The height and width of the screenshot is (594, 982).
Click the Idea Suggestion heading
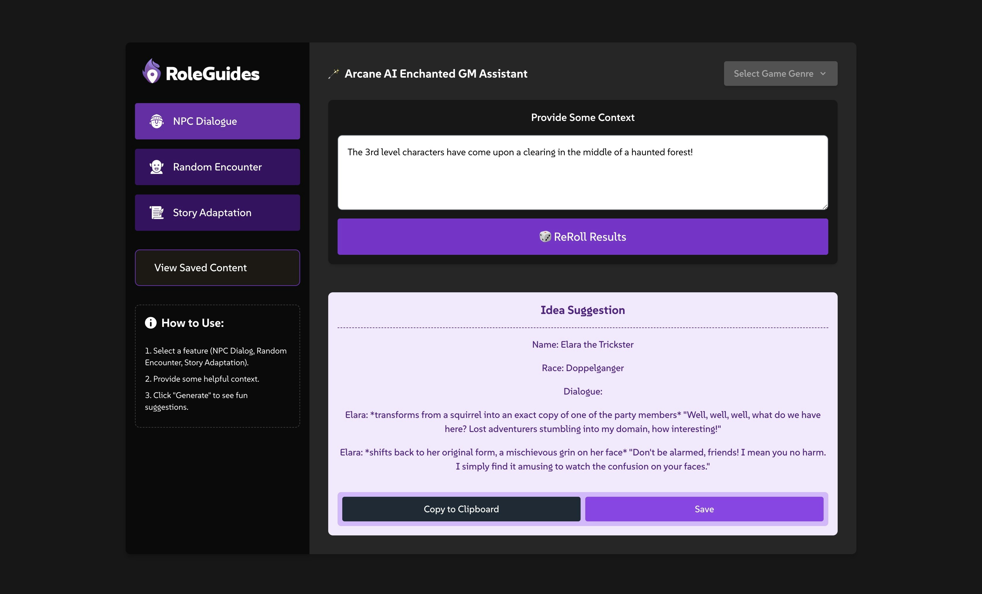point(582,310)
